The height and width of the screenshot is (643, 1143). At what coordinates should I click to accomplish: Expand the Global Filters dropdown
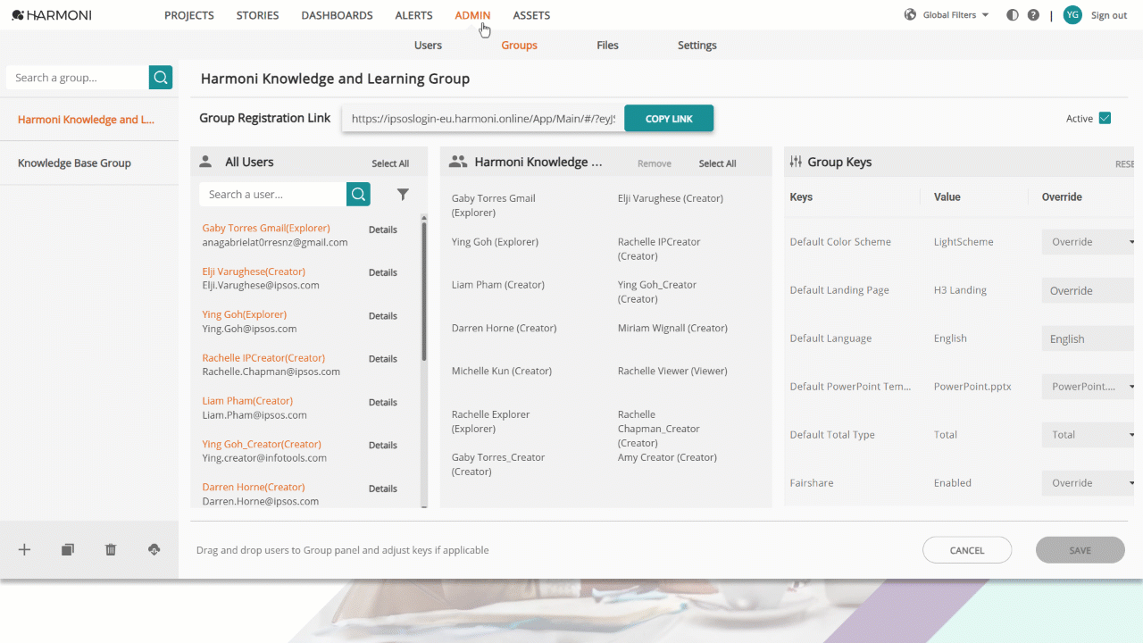985,15
